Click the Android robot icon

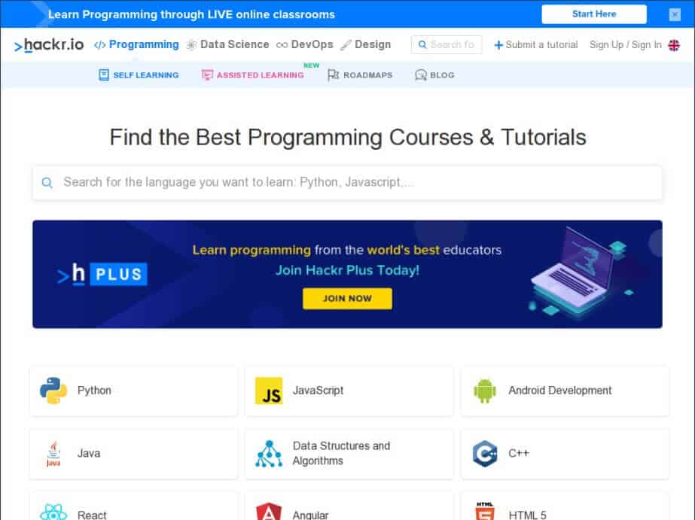pyautogui.click(x=484, y=391)
